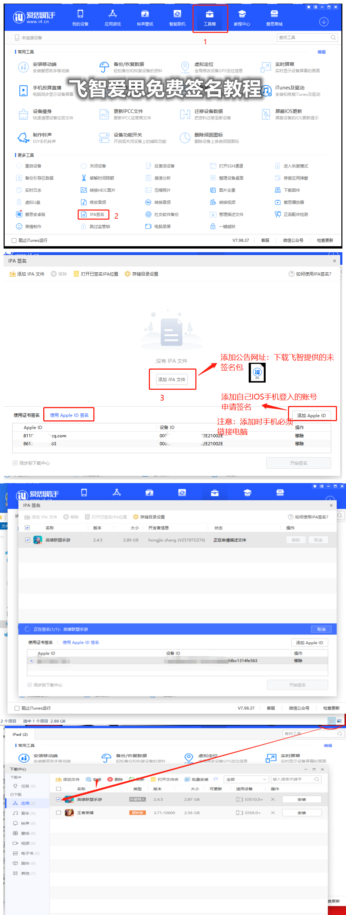Open 破解时间限额 tool

(98, 178)
